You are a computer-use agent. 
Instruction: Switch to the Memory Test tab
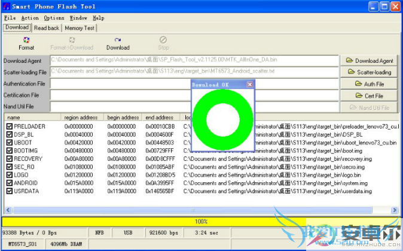[80, 27]
